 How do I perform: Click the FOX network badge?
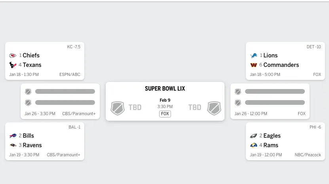point(165,114)
